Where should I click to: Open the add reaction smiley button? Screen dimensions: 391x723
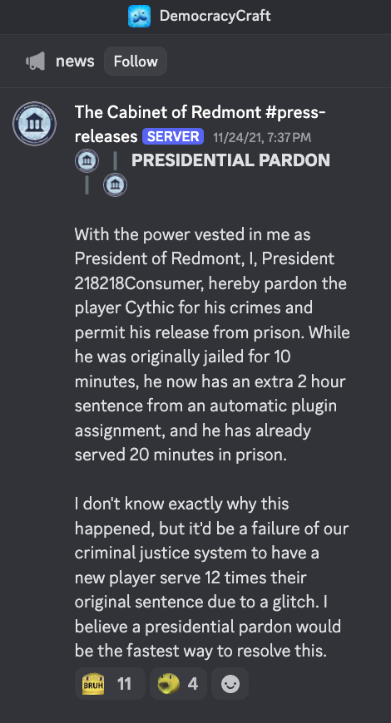[230, 683]
